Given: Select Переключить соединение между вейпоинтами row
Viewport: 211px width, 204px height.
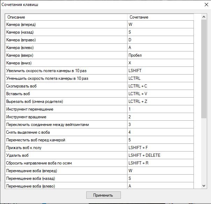Looking at the screenshot, I should click(66, 125).
